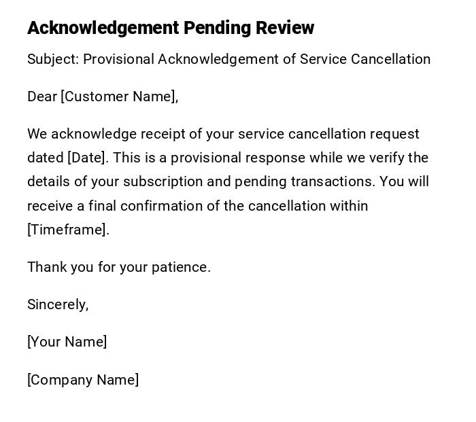Click the "Subject:" label

point(53,59)
